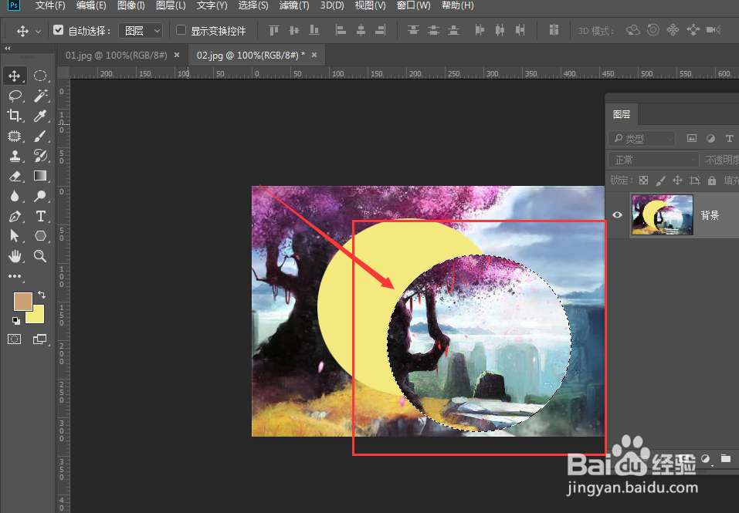Viewport: 739px width, 513px height.
Task: Select the Eyedropper tool
Action: coord(40,116)
